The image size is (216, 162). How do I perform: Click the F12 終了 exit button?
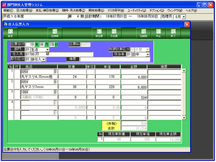(x=173, y=33)
